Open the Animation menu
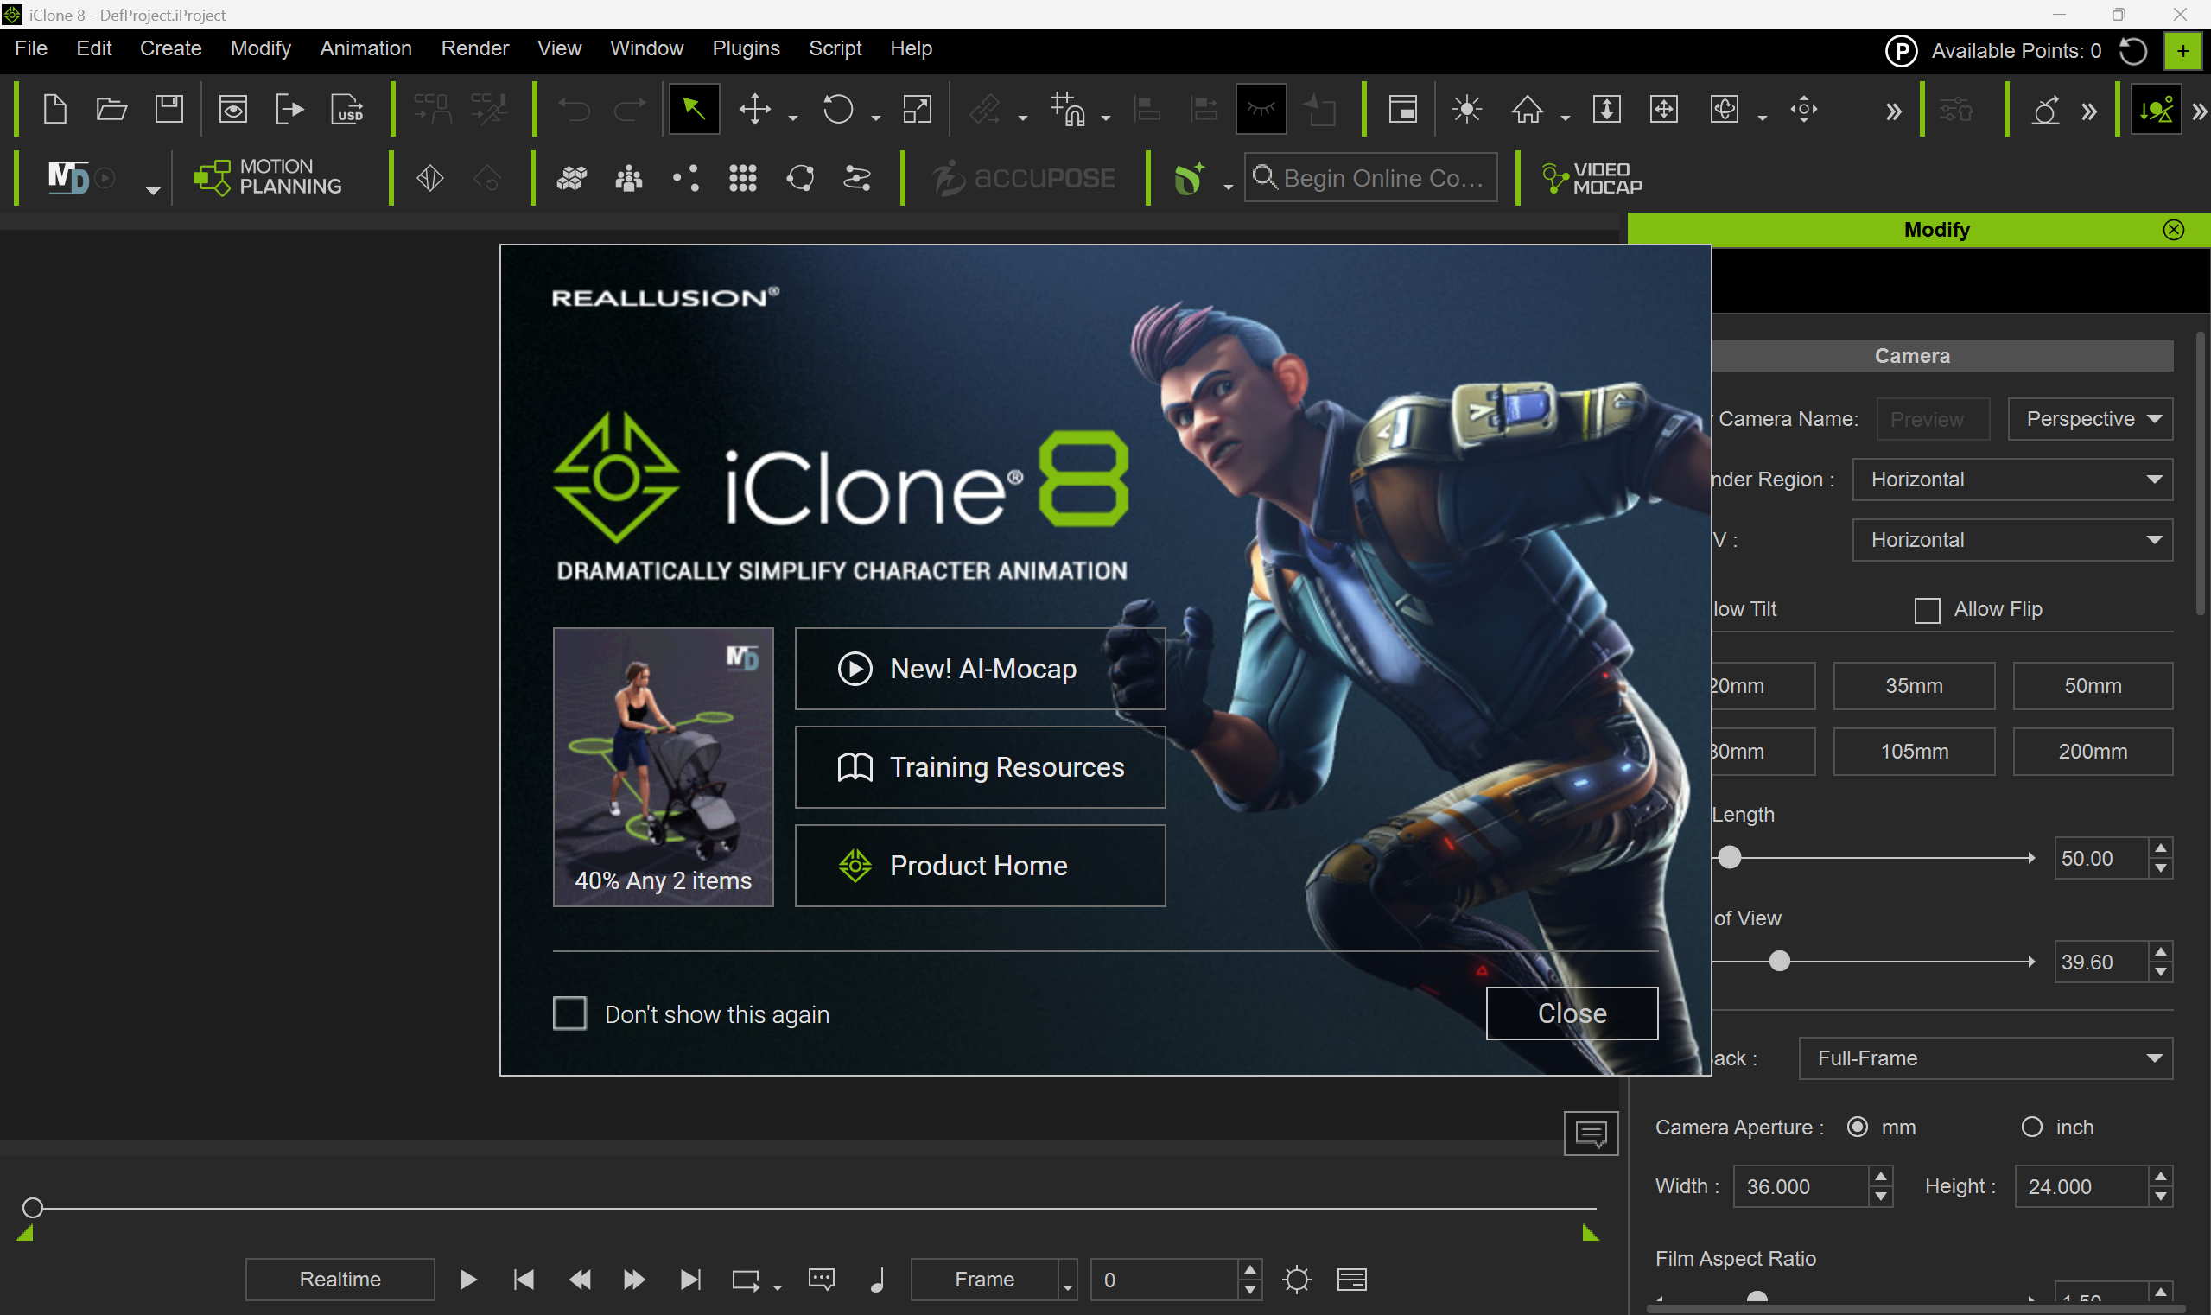 [x=366, y=48]
